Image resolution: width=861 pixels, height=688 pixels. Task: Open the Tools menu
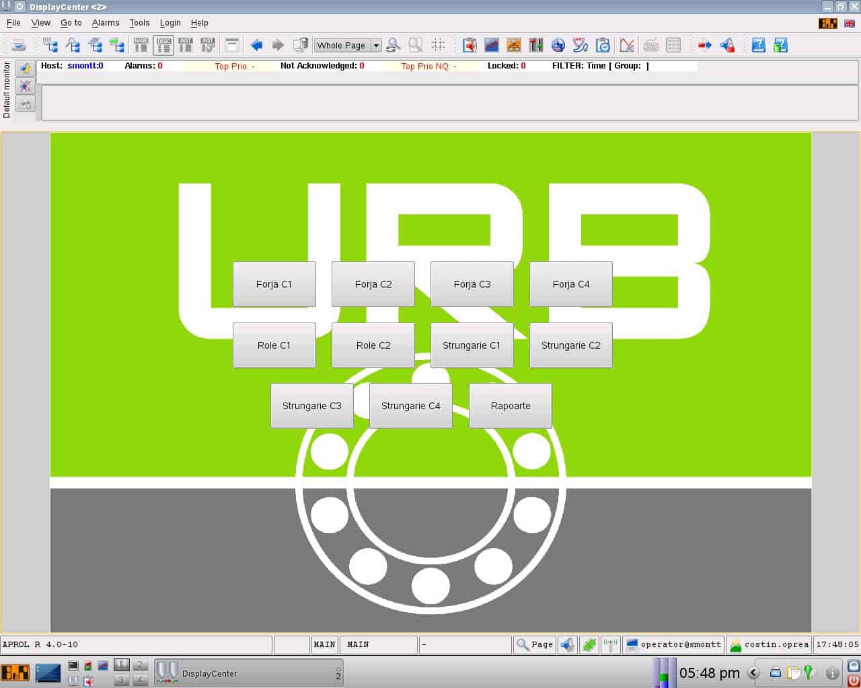[x=139, y=23]
